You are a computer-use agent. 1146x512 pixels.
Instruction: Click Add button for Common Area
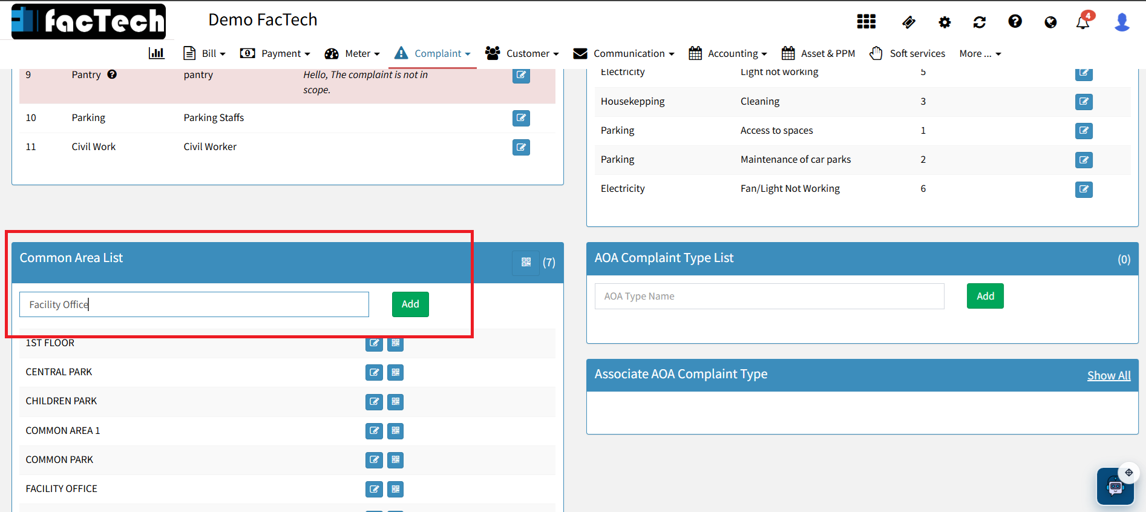410,304
